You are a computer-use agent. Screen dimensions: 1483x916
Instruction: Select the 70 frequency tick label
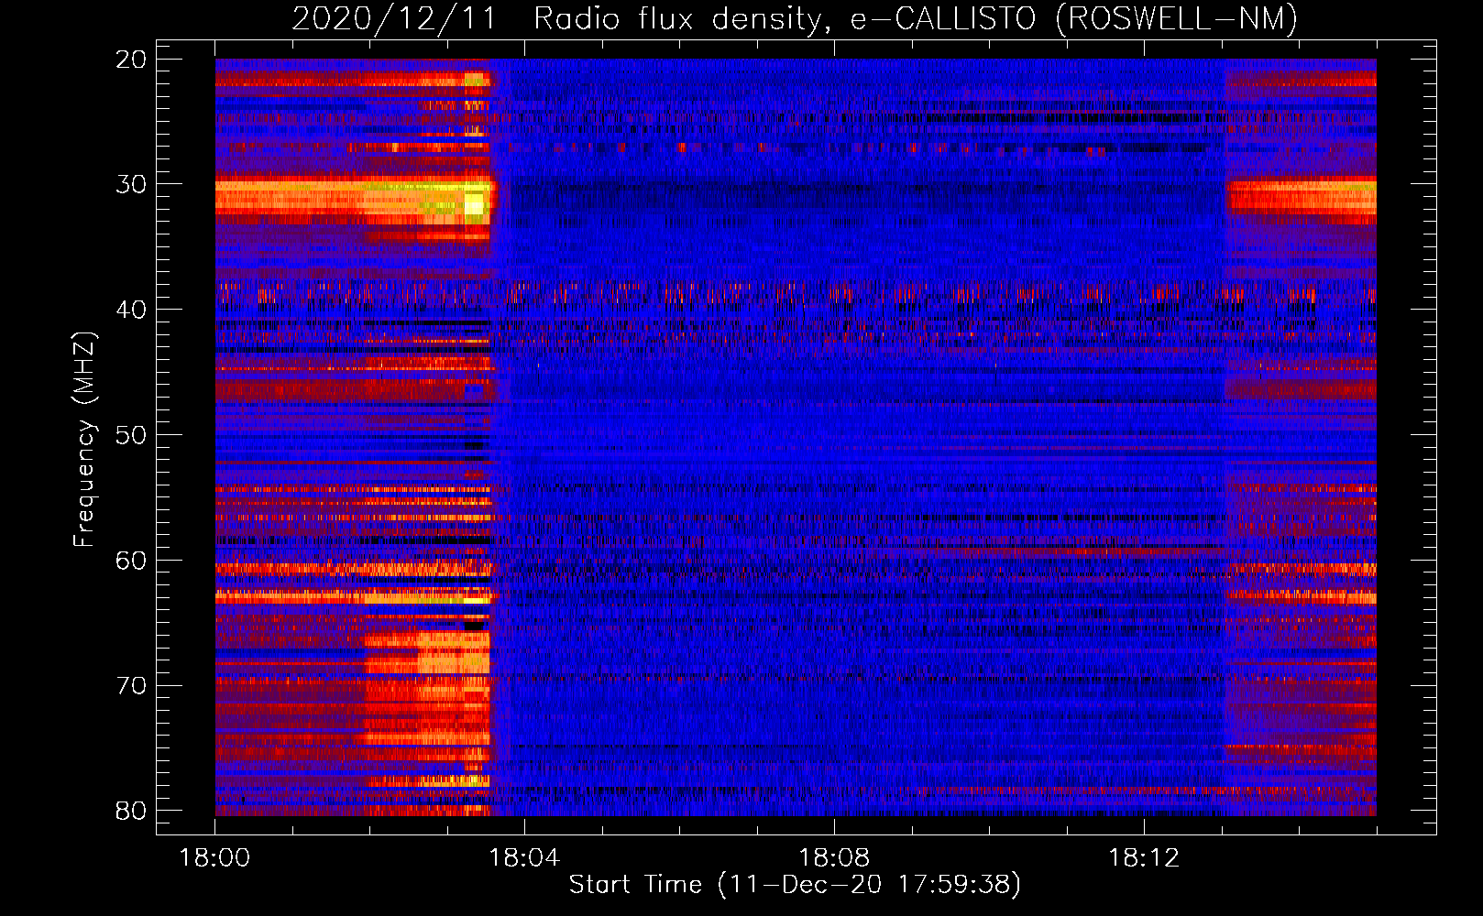click(131, 686)
